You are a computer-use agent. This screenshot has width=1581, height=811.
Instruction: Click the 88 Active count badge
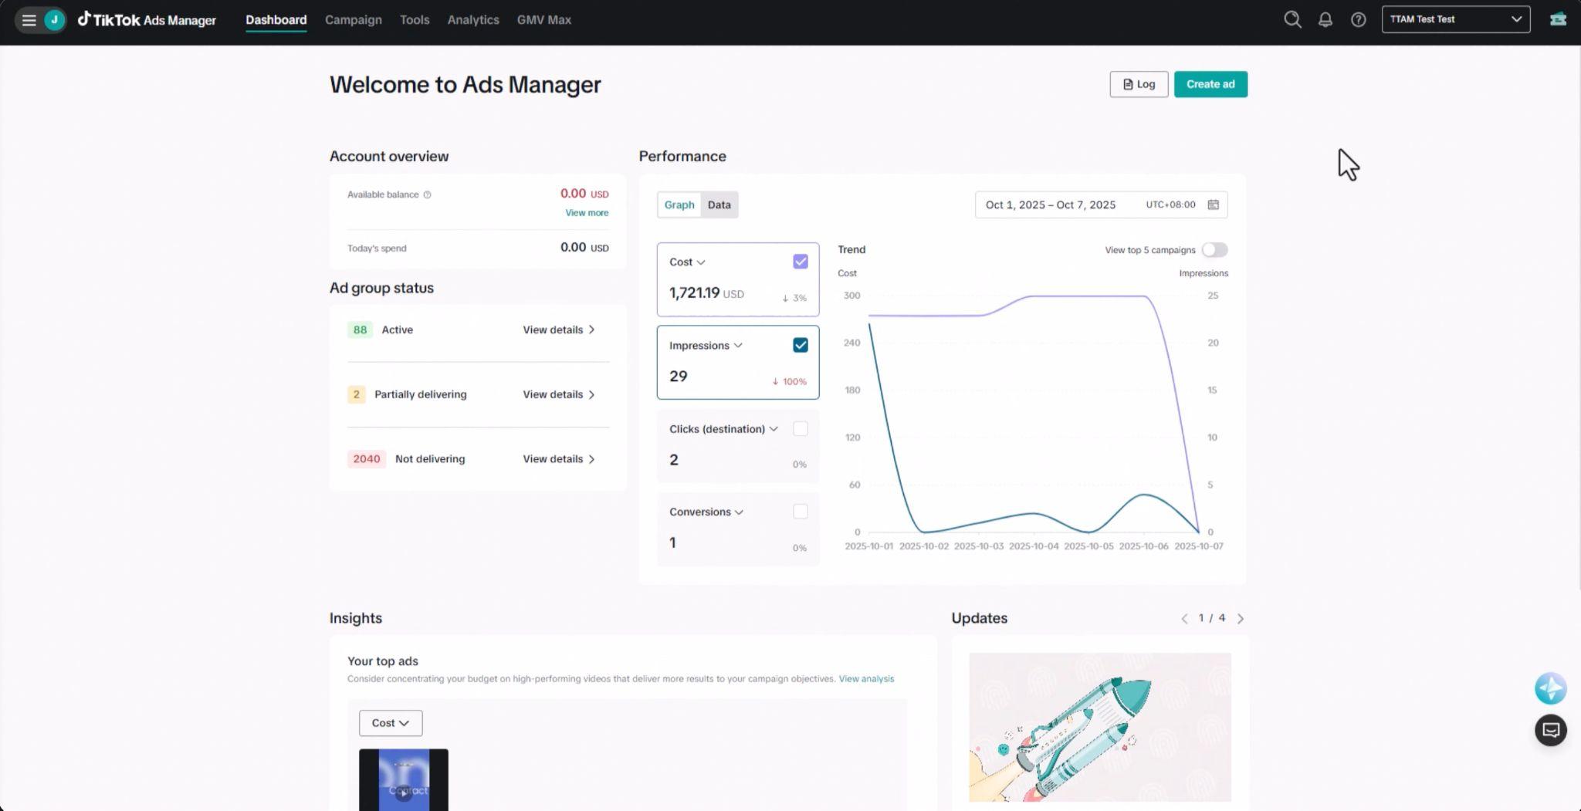click(360, 329)
